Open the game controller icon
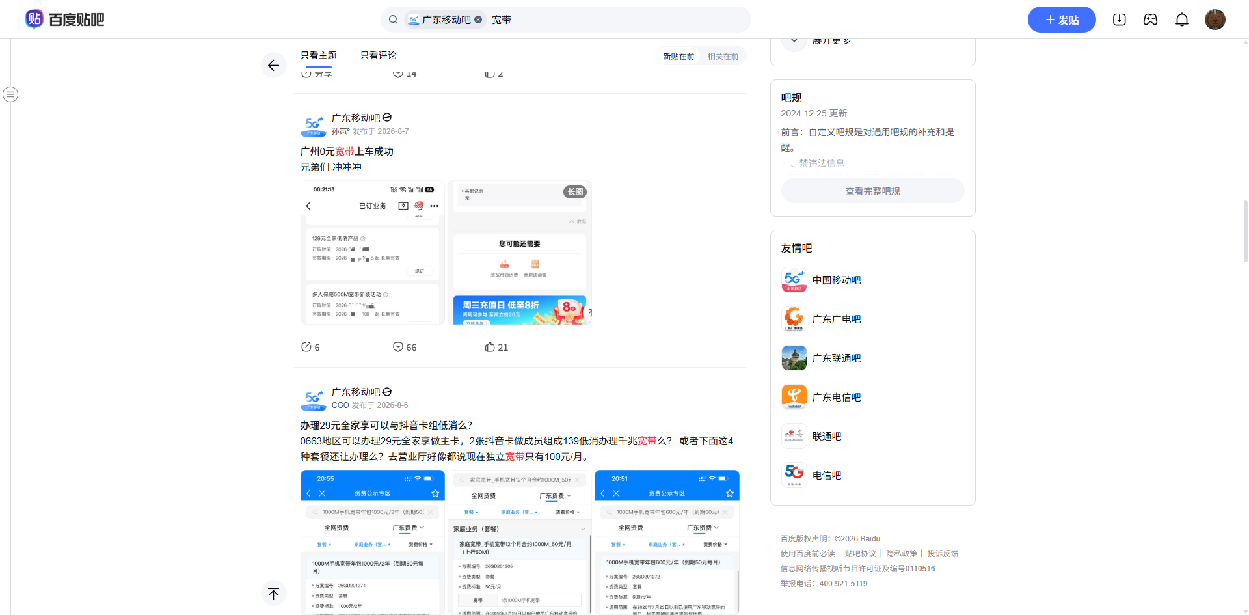Image resolution: width=1249 pixels, height=615 pixels. (x=1150, y=20)
